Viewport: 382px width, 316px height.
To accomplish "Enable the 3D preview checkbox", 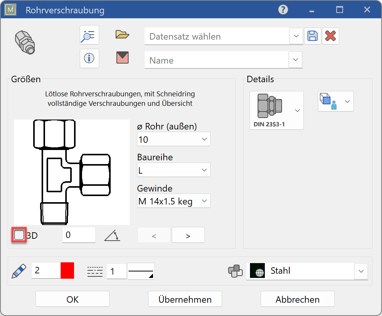I will click(19, 235).
